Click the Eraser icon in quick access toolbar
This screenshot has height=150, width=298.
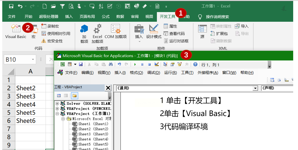(x=145, y=6)
